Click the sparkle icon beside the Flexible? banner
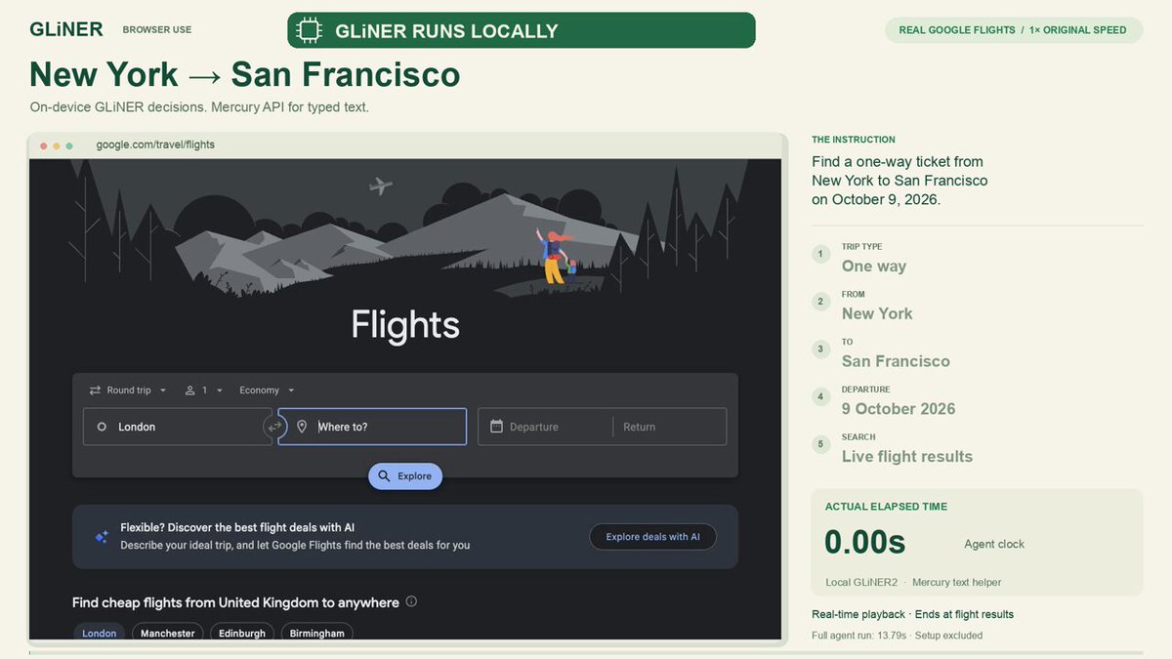Image resolution: width=1172 pixels, height=659 pixels. (101, 537)
